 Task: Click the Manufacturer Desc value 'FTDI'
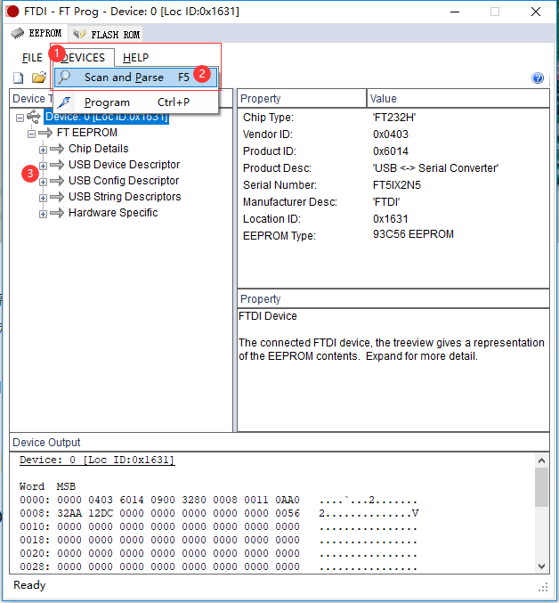[386, 202]
